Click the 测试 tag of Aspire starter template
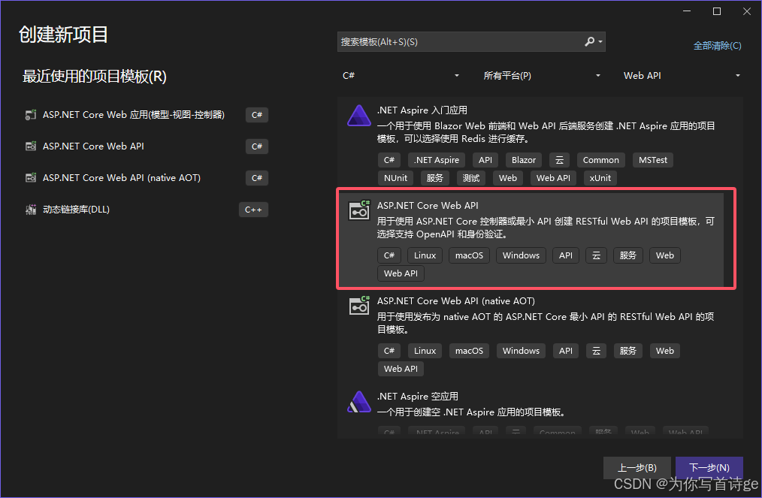Viewport: 762px width, 498px height. (x=471, y=178)
